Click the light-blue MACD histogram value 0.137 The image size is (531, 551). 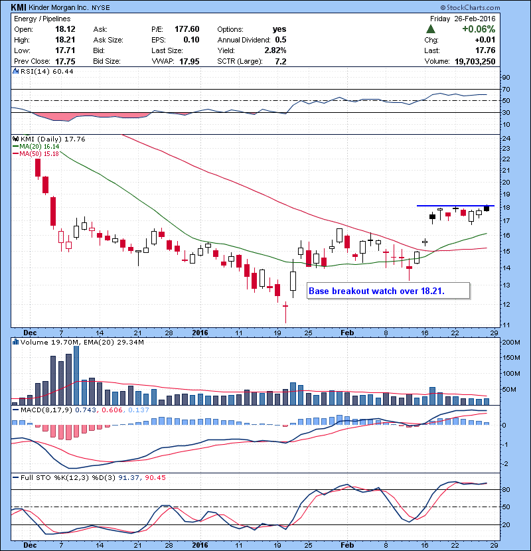139,410
